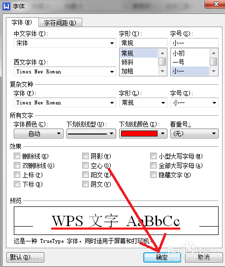Check the 阳文(E) effect
This screenshot has height=267, width=225.
85,175
